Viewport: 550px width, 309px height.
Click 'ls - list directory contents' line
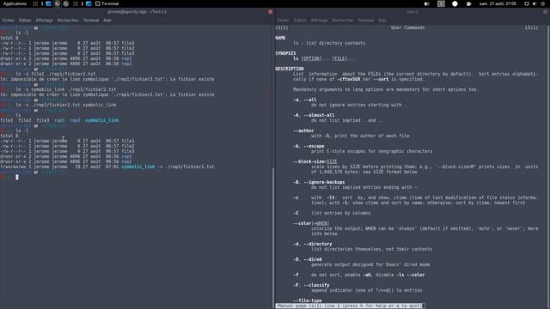[x=329, y=43]
